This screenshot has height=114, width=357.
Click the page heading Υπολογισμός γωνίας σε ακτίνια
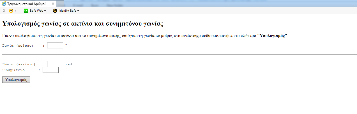[x=82, y=24]
